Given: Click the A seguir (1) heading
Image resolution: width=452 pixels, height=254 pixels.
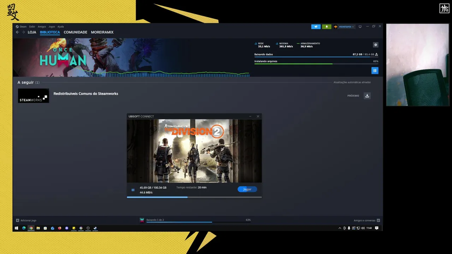Looking at the screenshot, I should tap(29, 82).
